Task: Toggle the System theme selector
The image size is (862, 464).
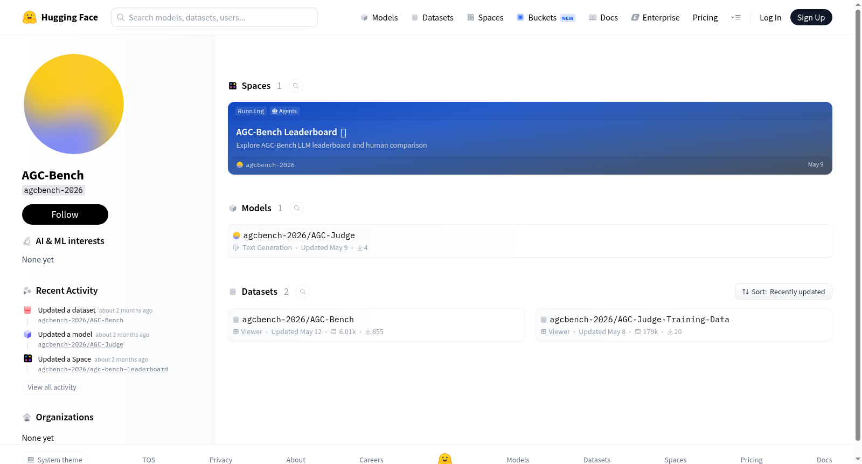Action: point(55,459)
